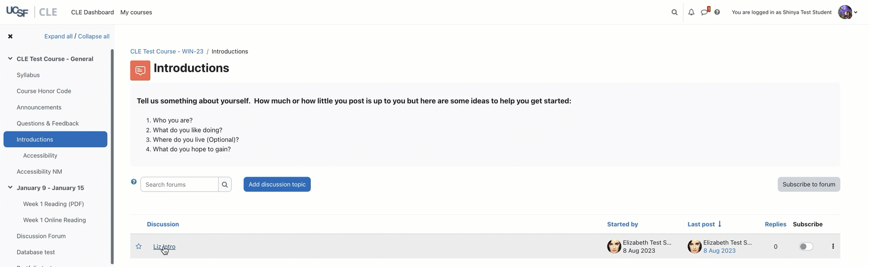Click Add discussion topic button
This screenshot has height=267, width=869.
click(x=277, y=184)
